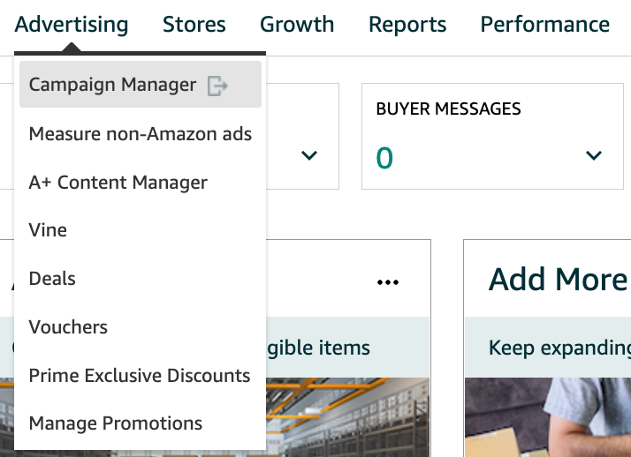The width and height of the screenshot is (631, 457).
Task: Click the Add More card heading
Action: 559,280
